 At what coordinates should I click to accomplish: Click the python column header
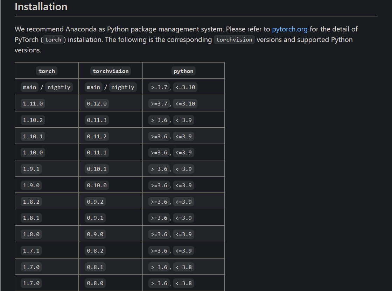(x=183, y=71)
